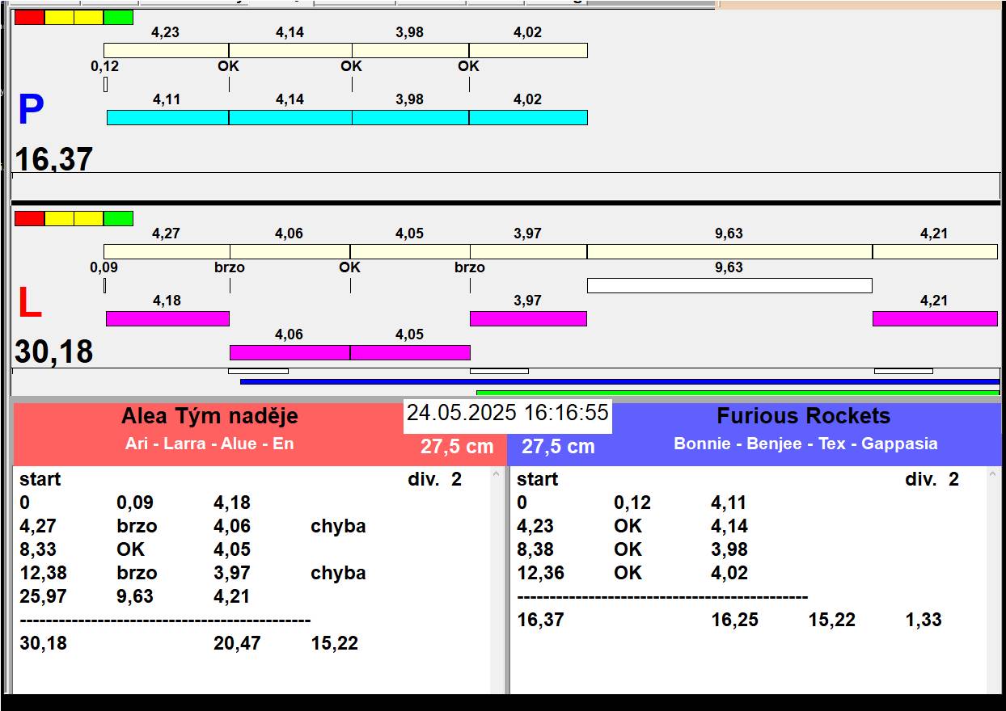Click the blue P lane letter

pyautogui.click(x=31, y=111)
